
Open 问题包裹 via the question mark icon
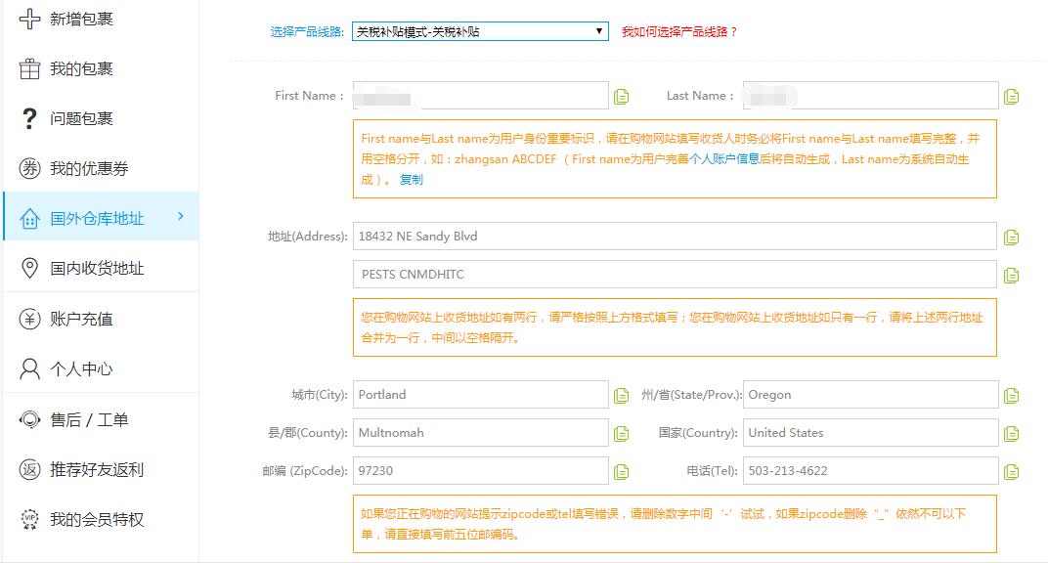pos(28,117)
